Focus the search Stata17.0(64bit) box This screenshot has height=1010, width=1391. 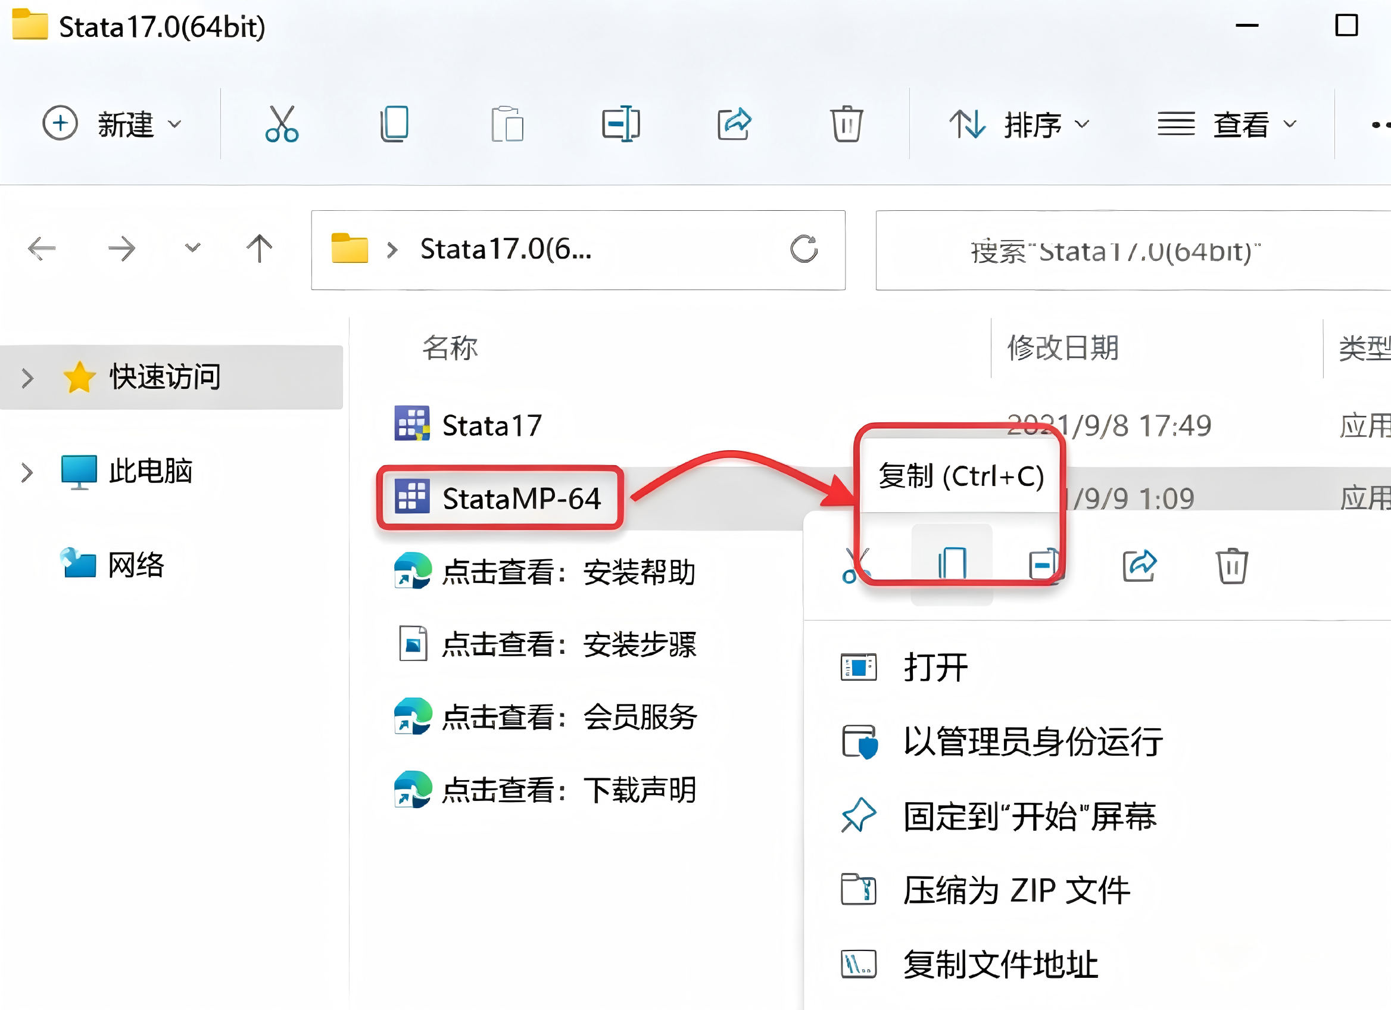(x=1133, y=250)
